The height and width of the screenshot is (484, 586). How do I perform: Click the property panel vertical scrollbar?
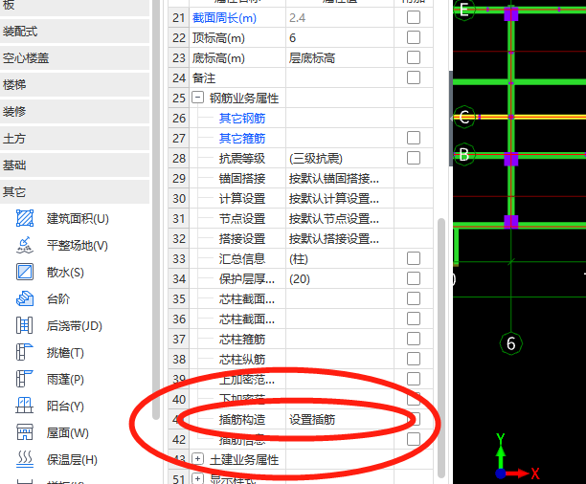click(x=441, y=347)
